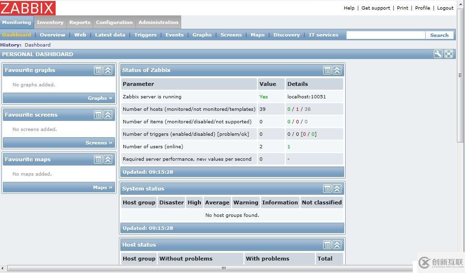Image resolution: width=465 pixels, height=273 pixels.
Task: Toggle fullscreen mode icon on dashboard header
Action: tap(449, 54)
